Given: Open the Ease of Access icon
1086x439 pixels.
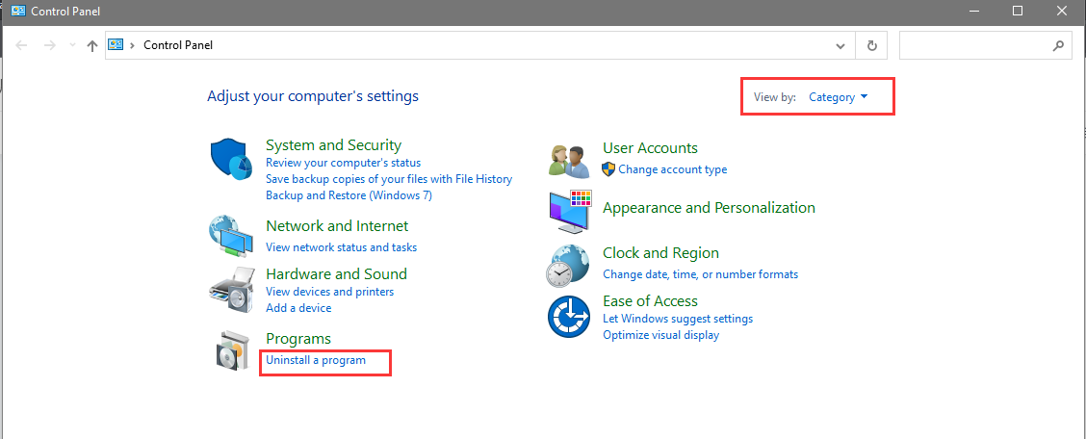Looking at the screenshot, I should click(568, 317).
